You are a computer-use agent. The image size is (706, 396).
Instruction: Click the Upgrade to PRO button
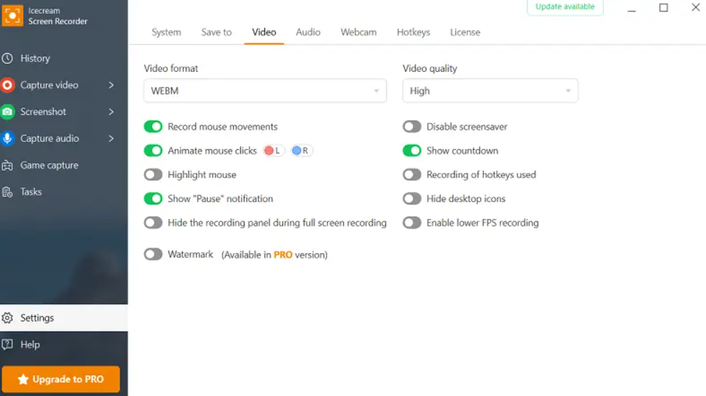coord(61,379)
